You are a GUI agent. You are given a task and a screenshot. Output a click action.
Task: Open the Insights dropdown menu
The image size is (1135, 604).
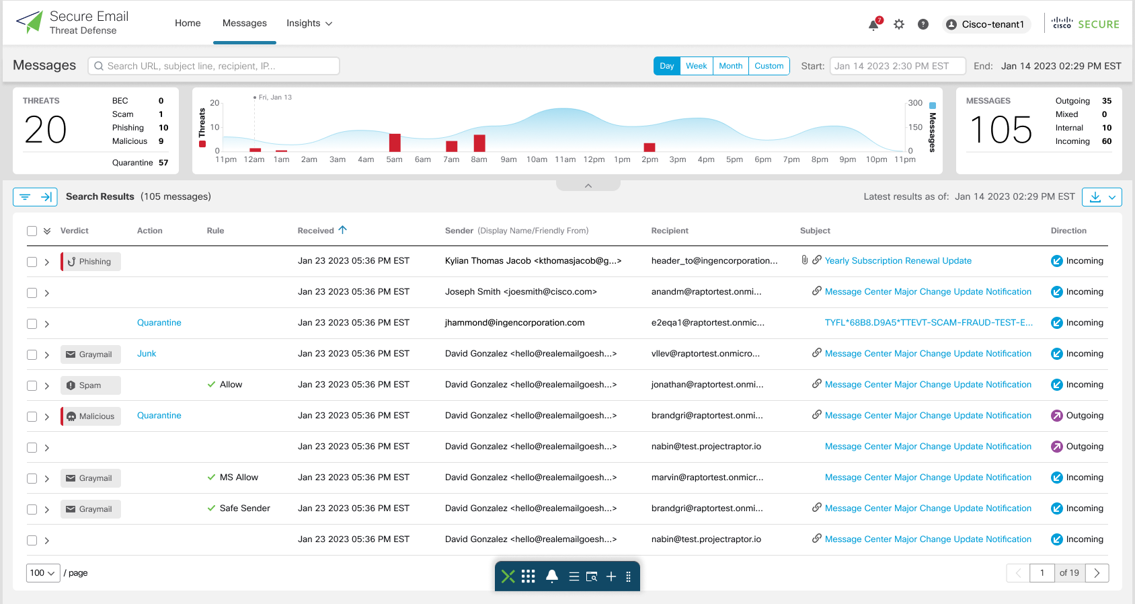pos(309,23)
